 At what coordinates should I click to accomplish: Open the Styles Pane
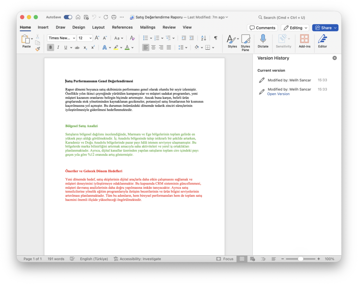pos(245,43)
